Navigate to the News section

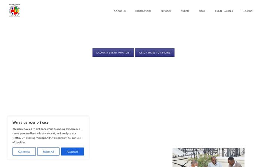(x=202, y=11)
